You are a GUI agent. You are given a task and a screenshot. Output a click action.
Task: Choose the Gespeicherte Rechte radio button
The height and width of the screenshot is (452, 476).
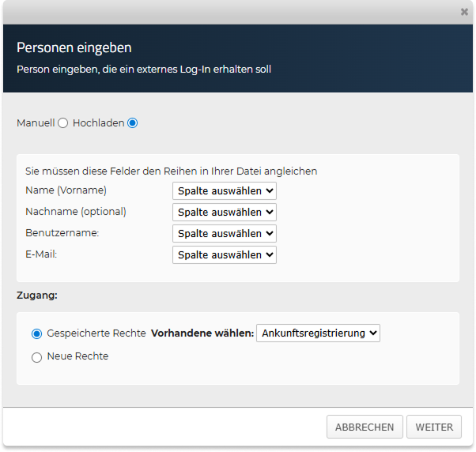pyautogui.click(x=36, y=333)
